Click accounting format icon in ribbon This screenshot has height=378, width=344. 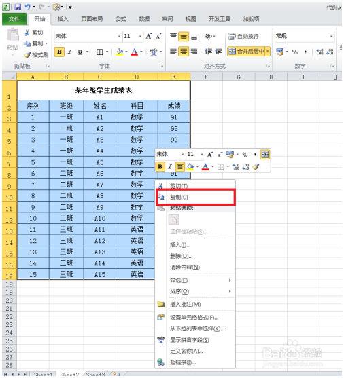point(280,52)
